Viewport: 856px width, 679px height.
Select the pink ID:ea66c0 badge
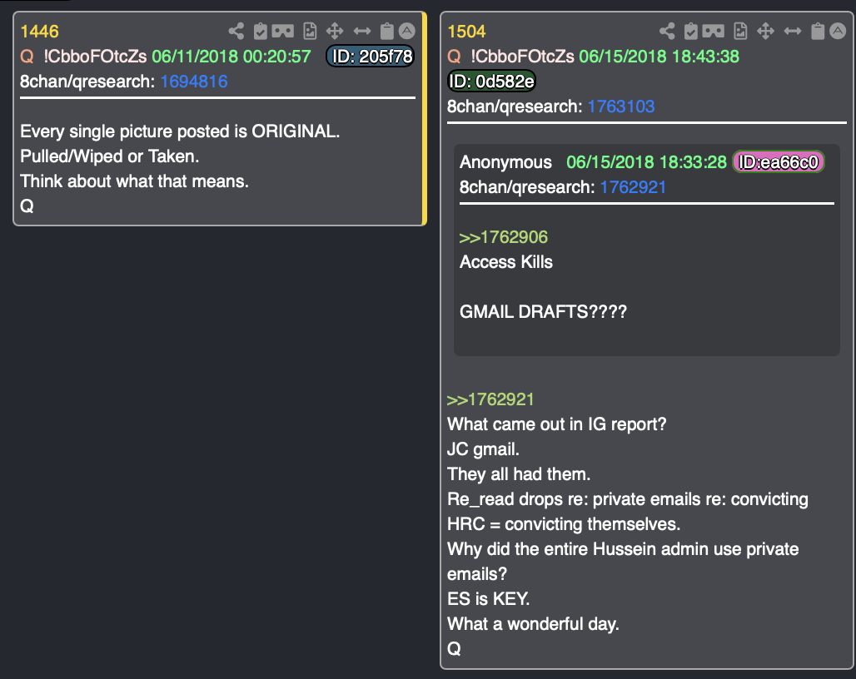[778, 162]
